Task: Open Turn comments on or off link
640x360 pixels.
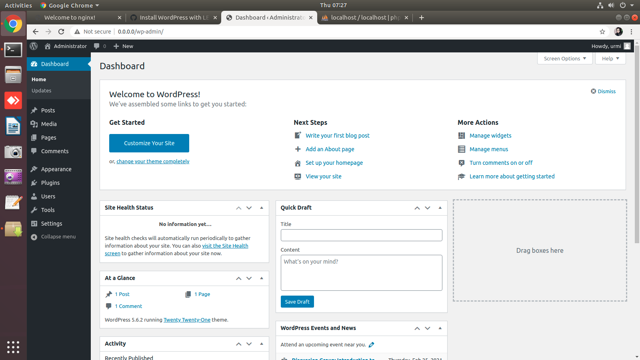Action: point(501,163)
